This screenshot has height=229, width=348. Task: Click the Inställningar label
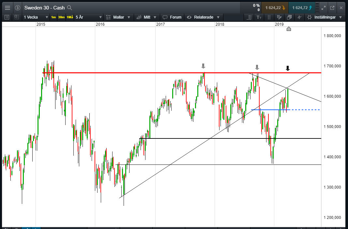pos(325,17)
